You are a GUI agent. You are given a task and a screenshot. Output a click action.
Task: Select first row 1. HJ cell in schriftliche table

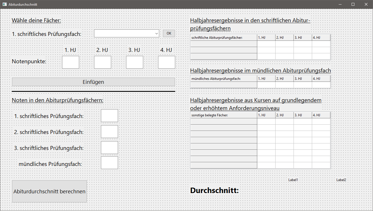pyautogui.click(x=266, y=44)
